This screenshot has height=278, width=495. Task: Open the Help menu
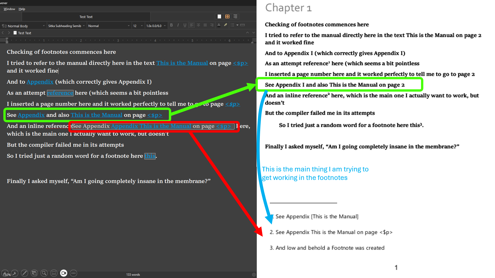tap(22, 9)
